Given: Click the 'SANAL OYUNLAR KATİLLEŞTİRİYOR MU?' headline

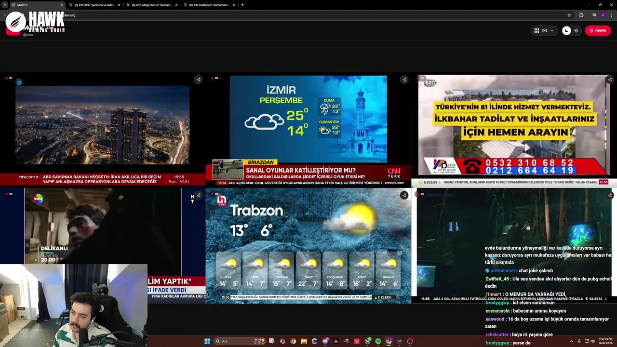Looking at the screenshot, I should tap(301, 170).
